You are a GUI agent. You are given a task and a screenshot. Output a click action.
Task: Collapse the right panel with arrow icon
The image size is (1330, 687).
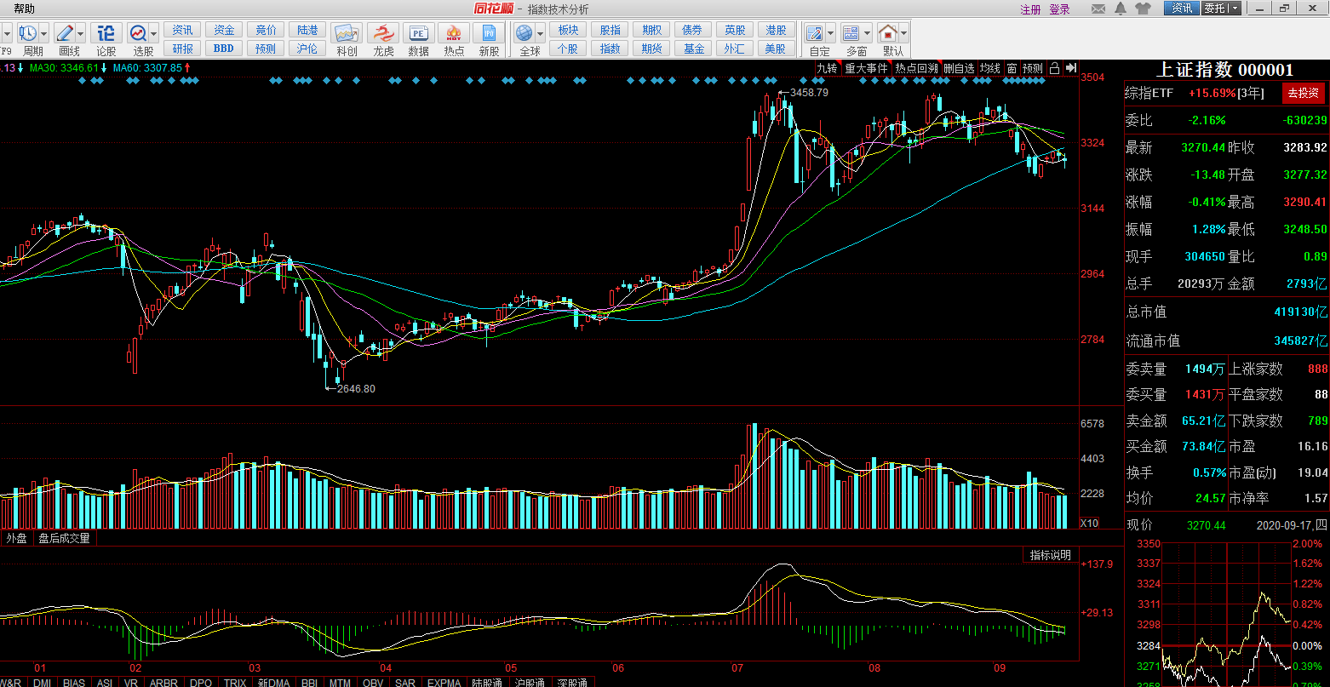(x=1070, y=68)
